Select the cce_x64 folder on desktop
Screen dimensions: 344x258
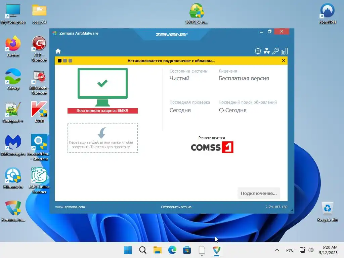click(x=39, y=14)
